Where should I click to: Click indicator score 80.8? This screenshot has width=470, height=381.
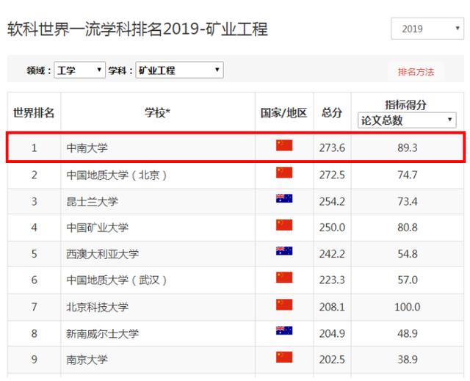[408, 228]
